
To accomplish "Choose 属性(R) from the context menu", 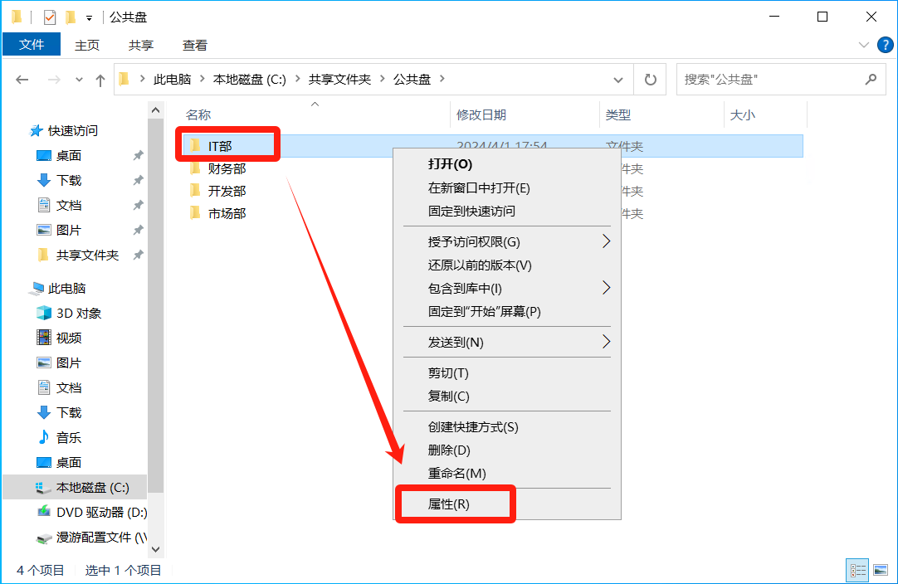I will 449,504.
